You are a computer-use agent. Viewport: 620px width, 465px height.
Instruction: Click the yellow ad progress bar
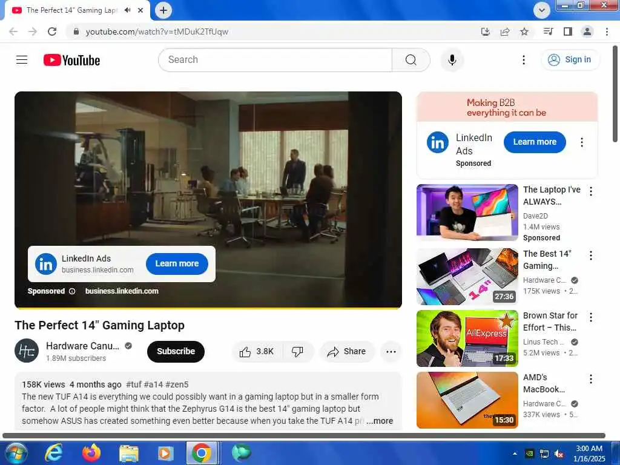tap(208, 308)
